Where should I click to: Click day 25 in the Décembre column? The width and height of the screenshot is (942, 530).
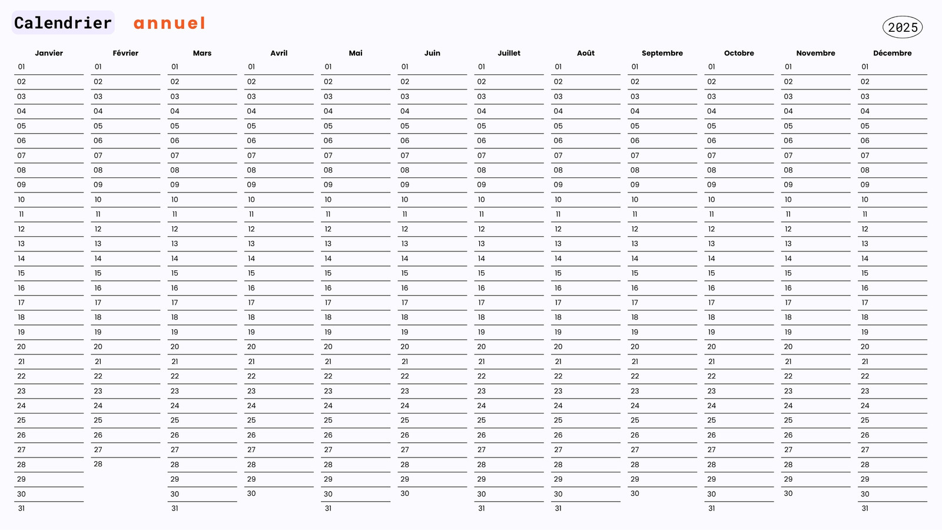coord(865,420)
